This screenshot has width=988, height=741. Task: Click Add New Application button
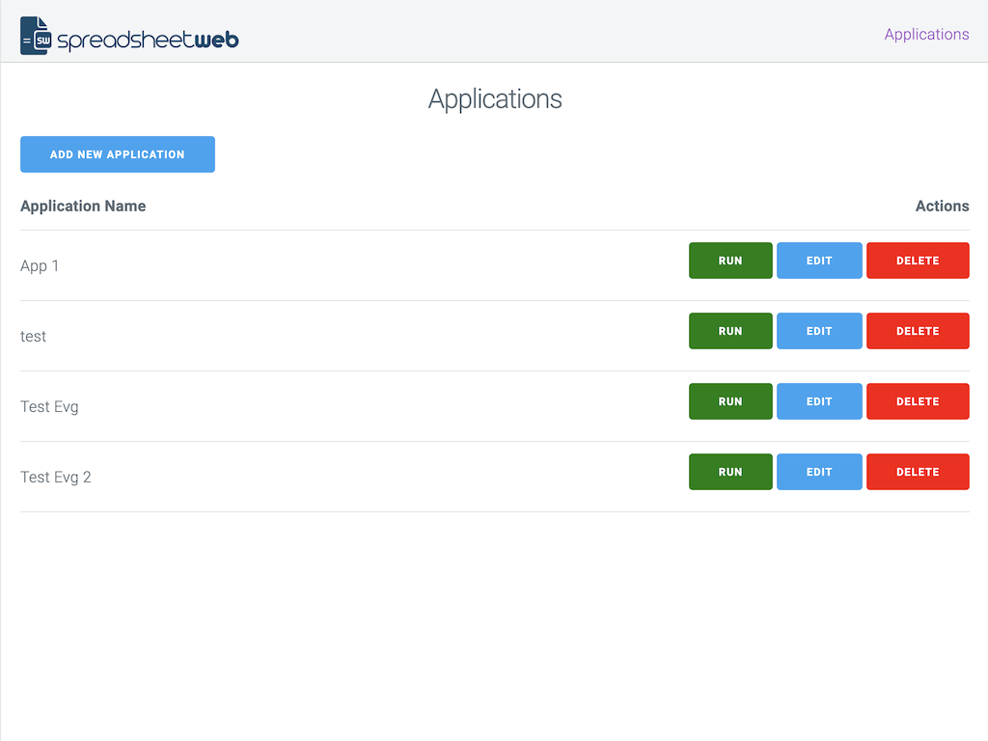coord(118,154)
